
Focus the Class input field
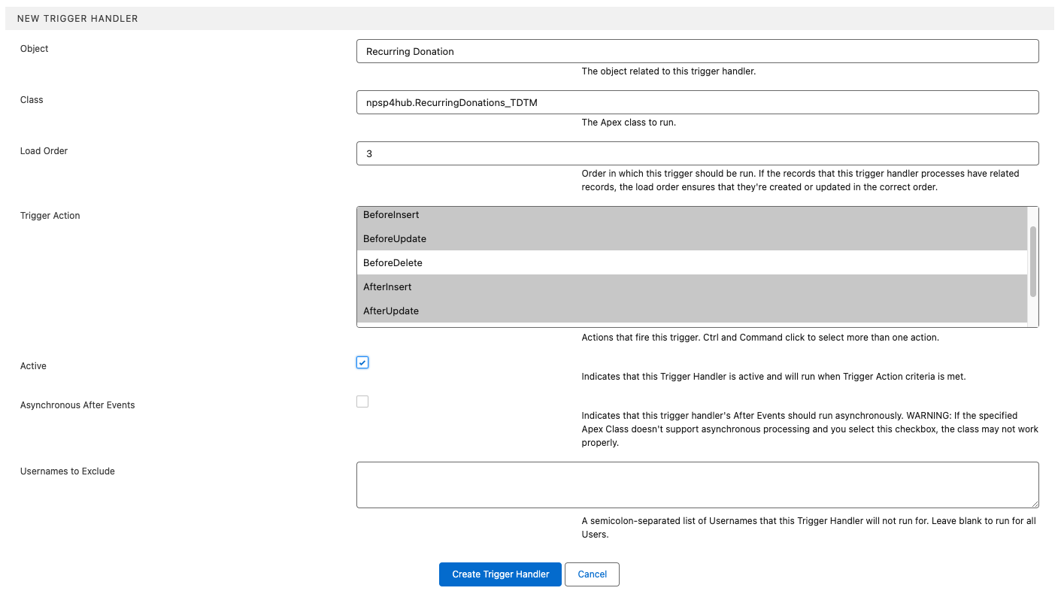tap(697, 102)
